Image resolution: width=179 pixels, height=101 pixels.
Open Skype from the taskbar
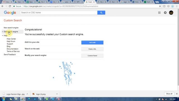[x=53, y=99]
